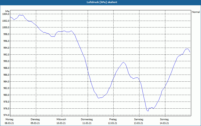Click the 986,0 axis value

6,75
